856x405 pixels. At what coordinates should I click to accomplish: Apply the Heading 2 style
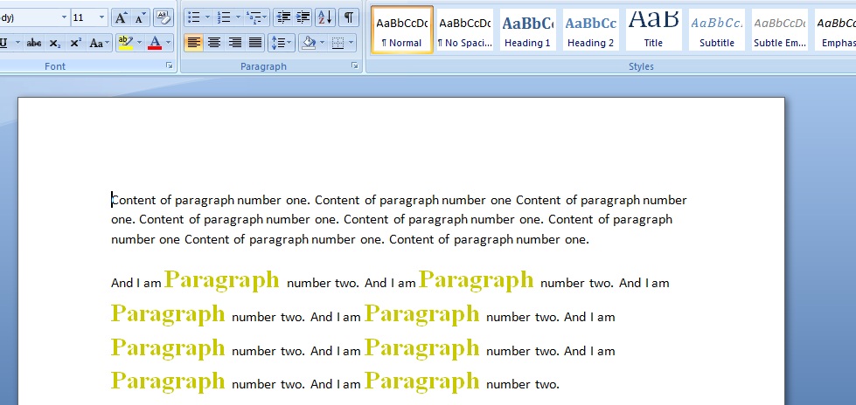pyautogui.click(x=590, y=30)
